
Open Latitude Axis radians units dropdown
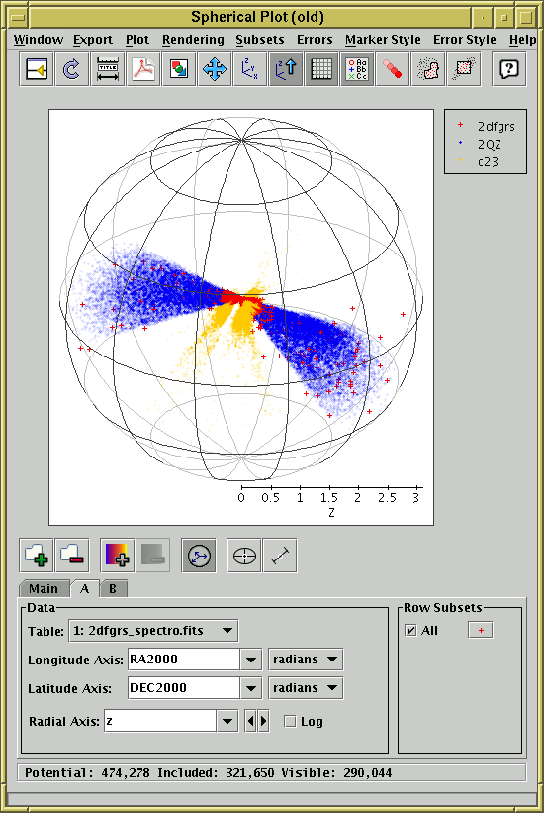306,688
